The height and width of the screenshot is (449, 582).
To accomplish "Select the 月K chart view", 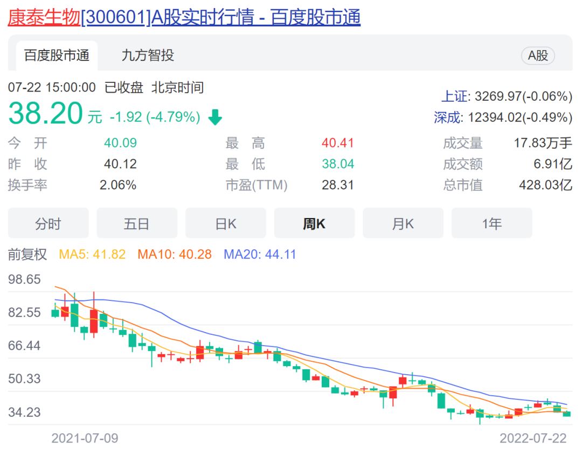I will pyautogui.click(x=403, y=223).
